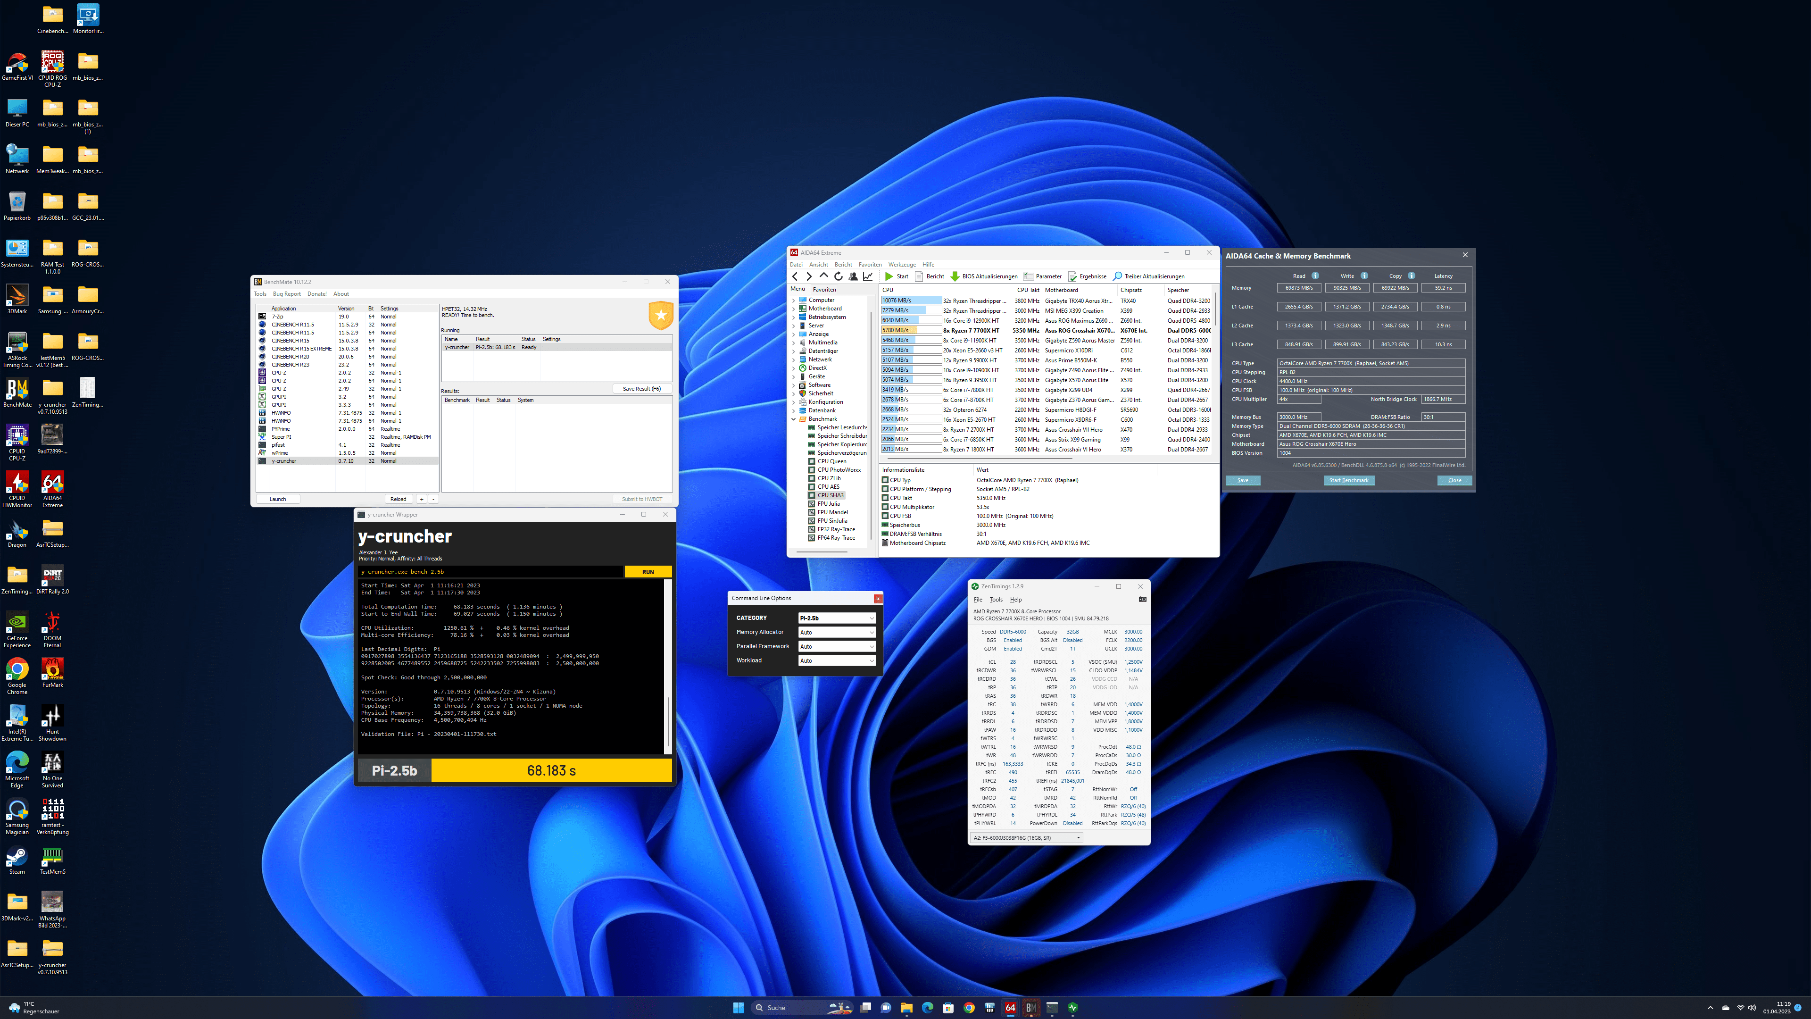Click the BenchMate icon in the taskbar
Viewport: 1811px width, 1019px height.
(x=1031, y=1008)
